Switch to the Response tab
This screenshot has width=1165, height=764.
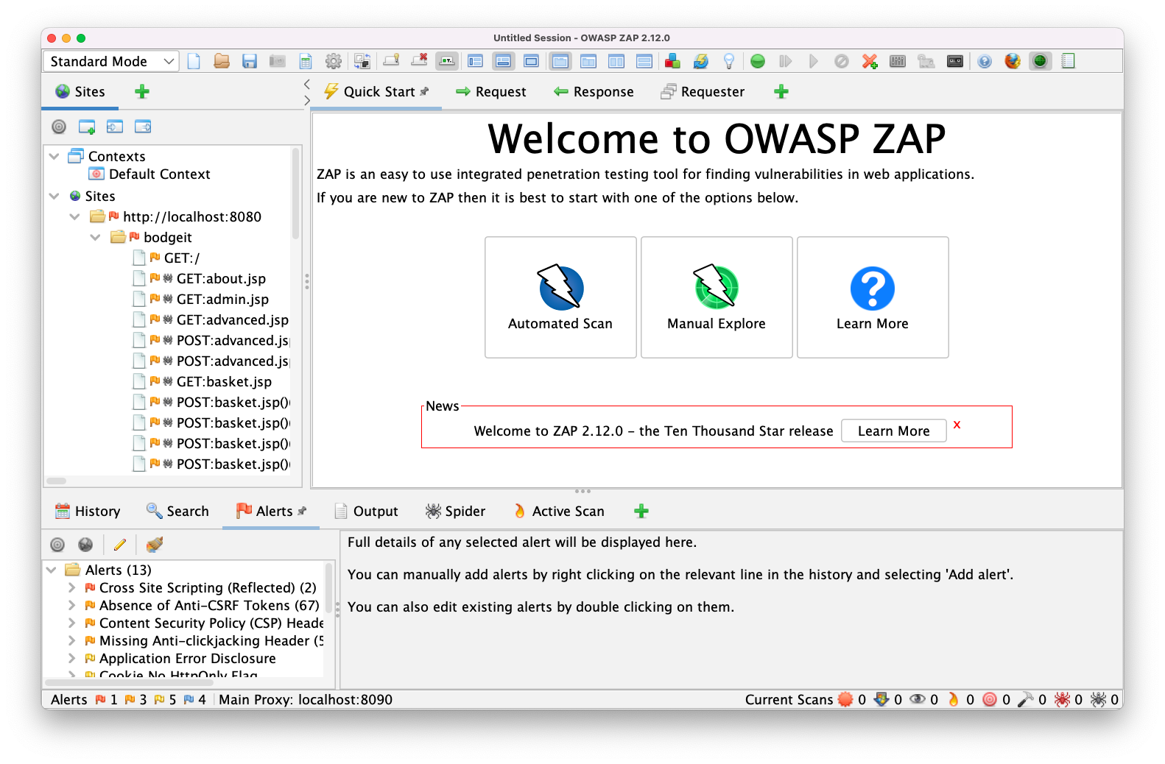tap(594, 91)
